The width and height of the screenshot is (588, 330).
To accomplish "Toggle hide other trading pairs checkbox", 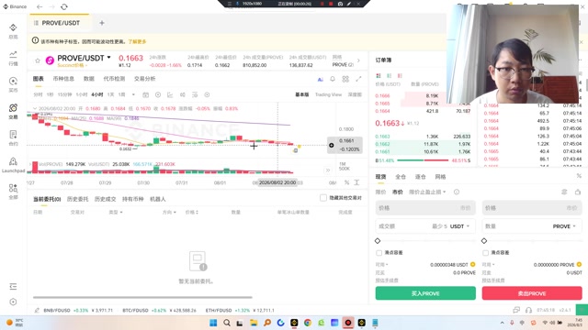I will [x=323, y=198].
